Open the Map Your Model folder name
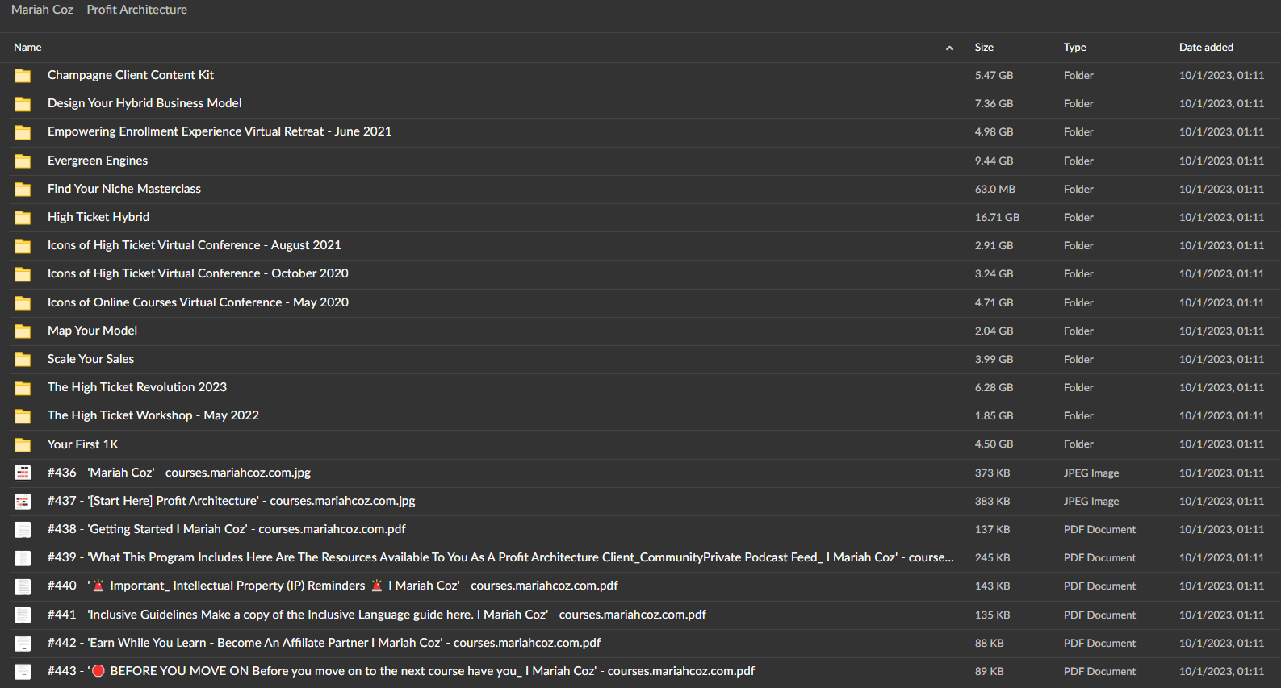 (92, 331)
